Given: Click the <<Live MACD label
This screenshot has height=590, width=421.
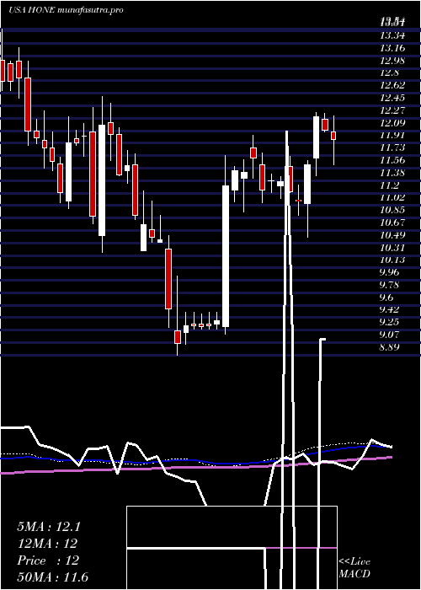Looking at the screenshot, I should point(354,568).
